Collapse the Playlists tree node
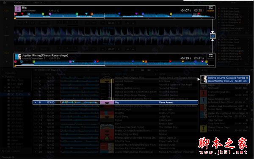 coord(3,77)
